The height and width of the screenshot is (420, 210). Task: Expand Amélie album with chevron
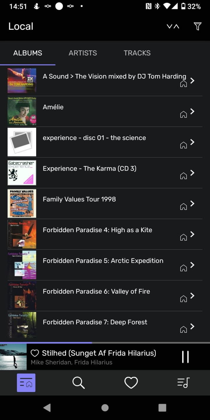click(192, 111)
